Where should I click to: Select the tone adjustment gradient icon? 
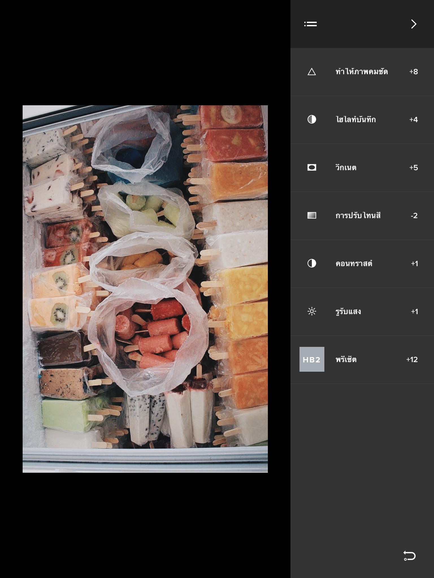(x=312, y=215)
